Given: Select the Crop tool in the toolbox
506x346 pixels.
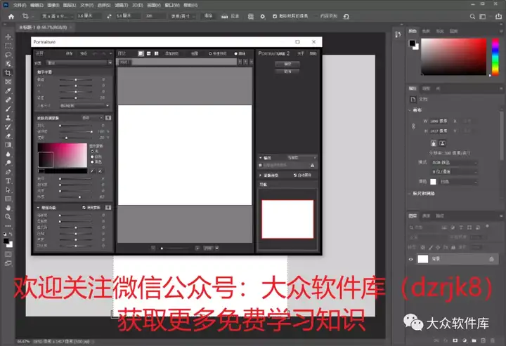Looking at the screenshot, I should (8, 73).
